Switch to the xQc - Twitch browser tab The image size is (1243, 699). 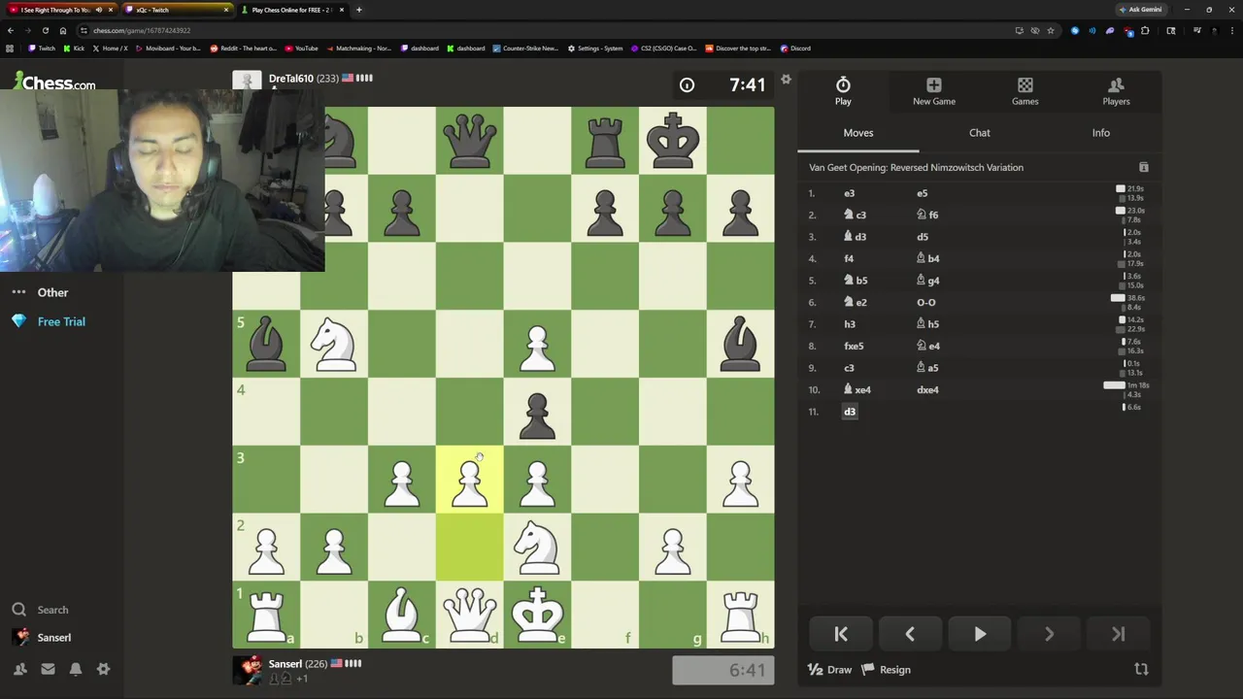point(178,10)
